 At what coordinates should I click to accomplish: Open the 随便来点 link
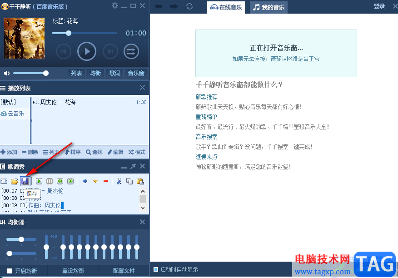(x=206, y=157)
